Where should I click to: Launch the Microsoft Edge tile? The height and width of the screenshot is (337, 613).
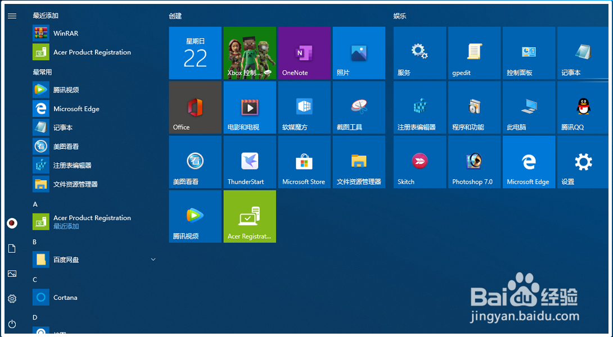click(529, 162)
